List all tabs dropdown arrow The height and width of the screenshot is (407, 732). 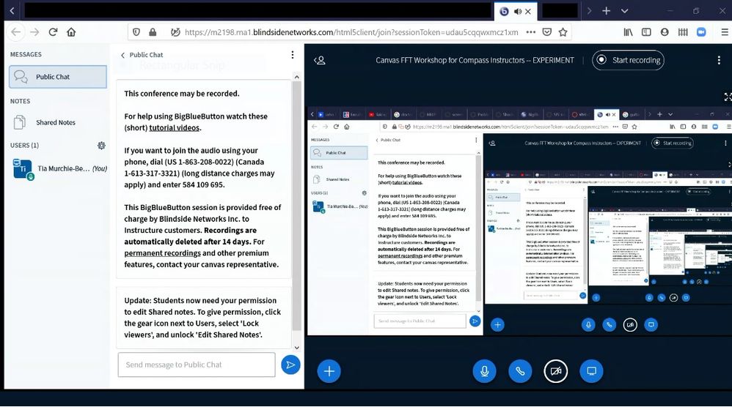tap(624, 11)
